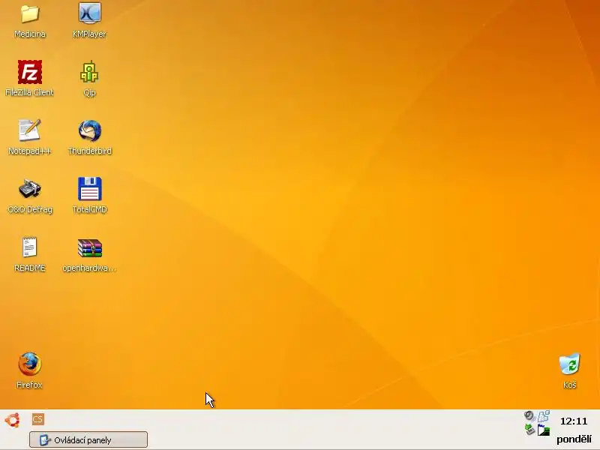Switch to Ovládací panely taskbar window
Viewport: 600px width, 450px height.
pos(88,439)
